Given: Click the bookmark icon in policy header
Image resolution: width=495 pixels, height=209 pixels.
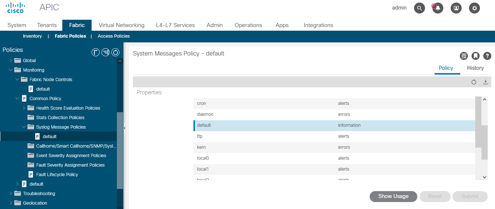Looking at the screenshot, I should point(476,56).
